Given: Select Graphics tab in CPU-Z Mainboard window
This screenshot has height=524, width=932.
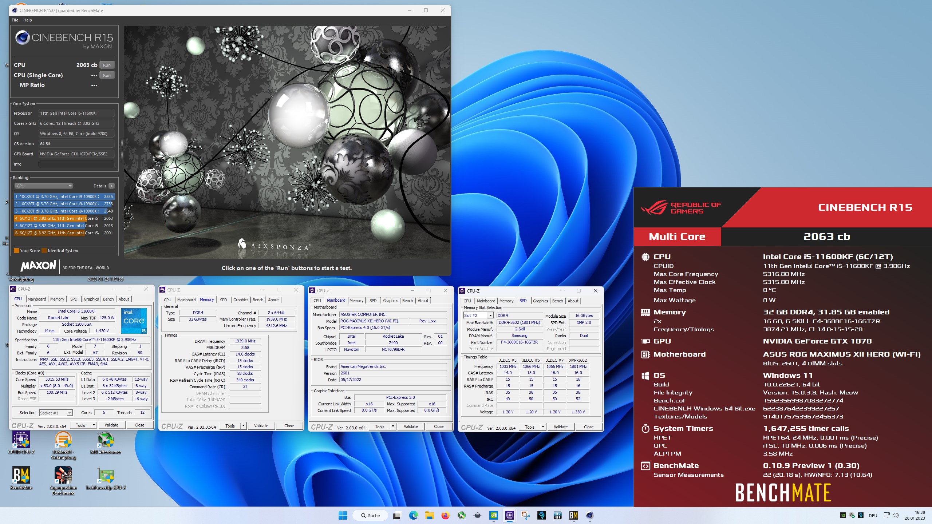Looking at the screenshot, I should coord(390,301).
